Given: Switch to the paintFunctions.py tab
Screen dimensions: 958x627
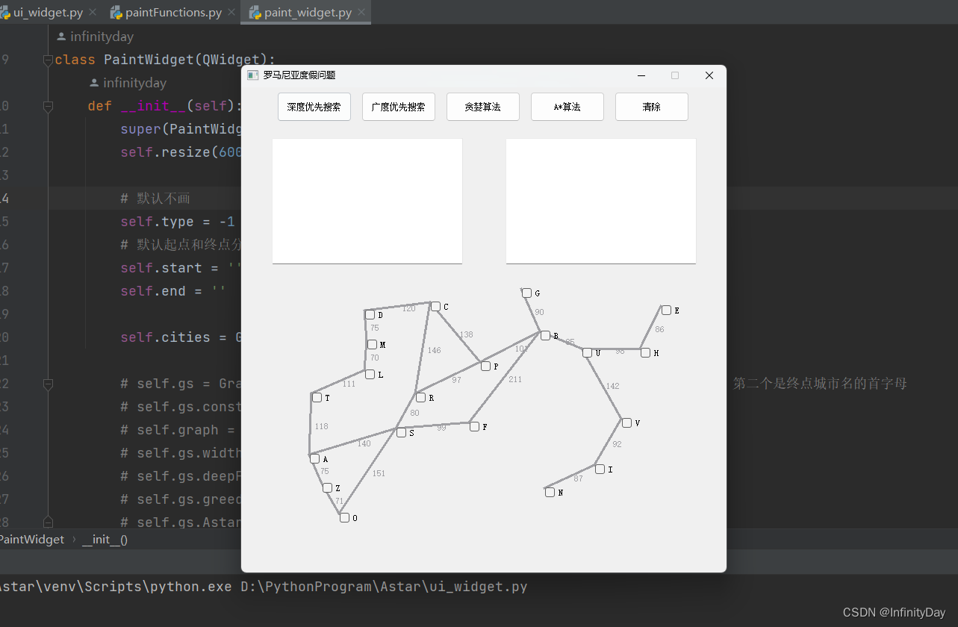Looking at the screenshot, I should [x=173, y=13].
